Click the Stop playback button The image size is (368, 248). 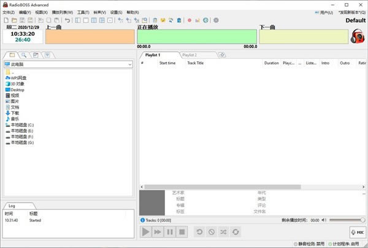click(x=182, y=231)
